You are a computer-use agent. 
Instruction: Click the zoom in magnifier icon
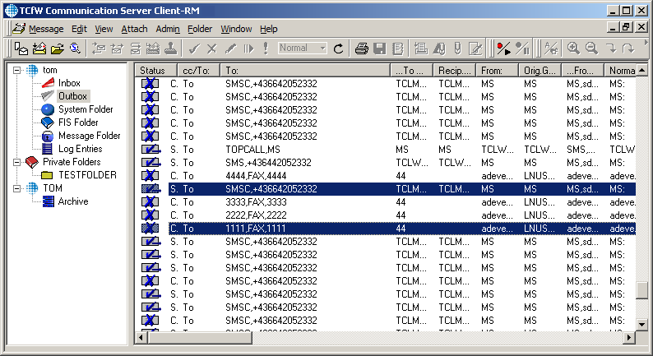[573, 49]
